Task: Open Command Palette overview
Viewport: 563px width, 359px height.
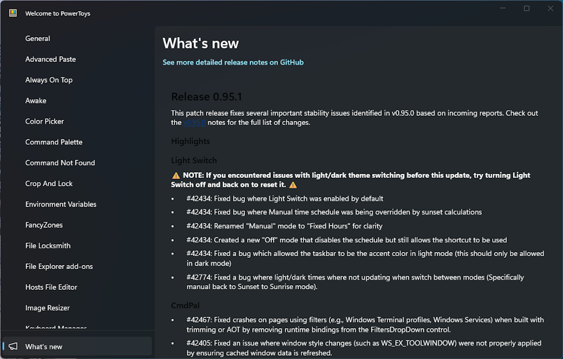Action: [54, 142]
